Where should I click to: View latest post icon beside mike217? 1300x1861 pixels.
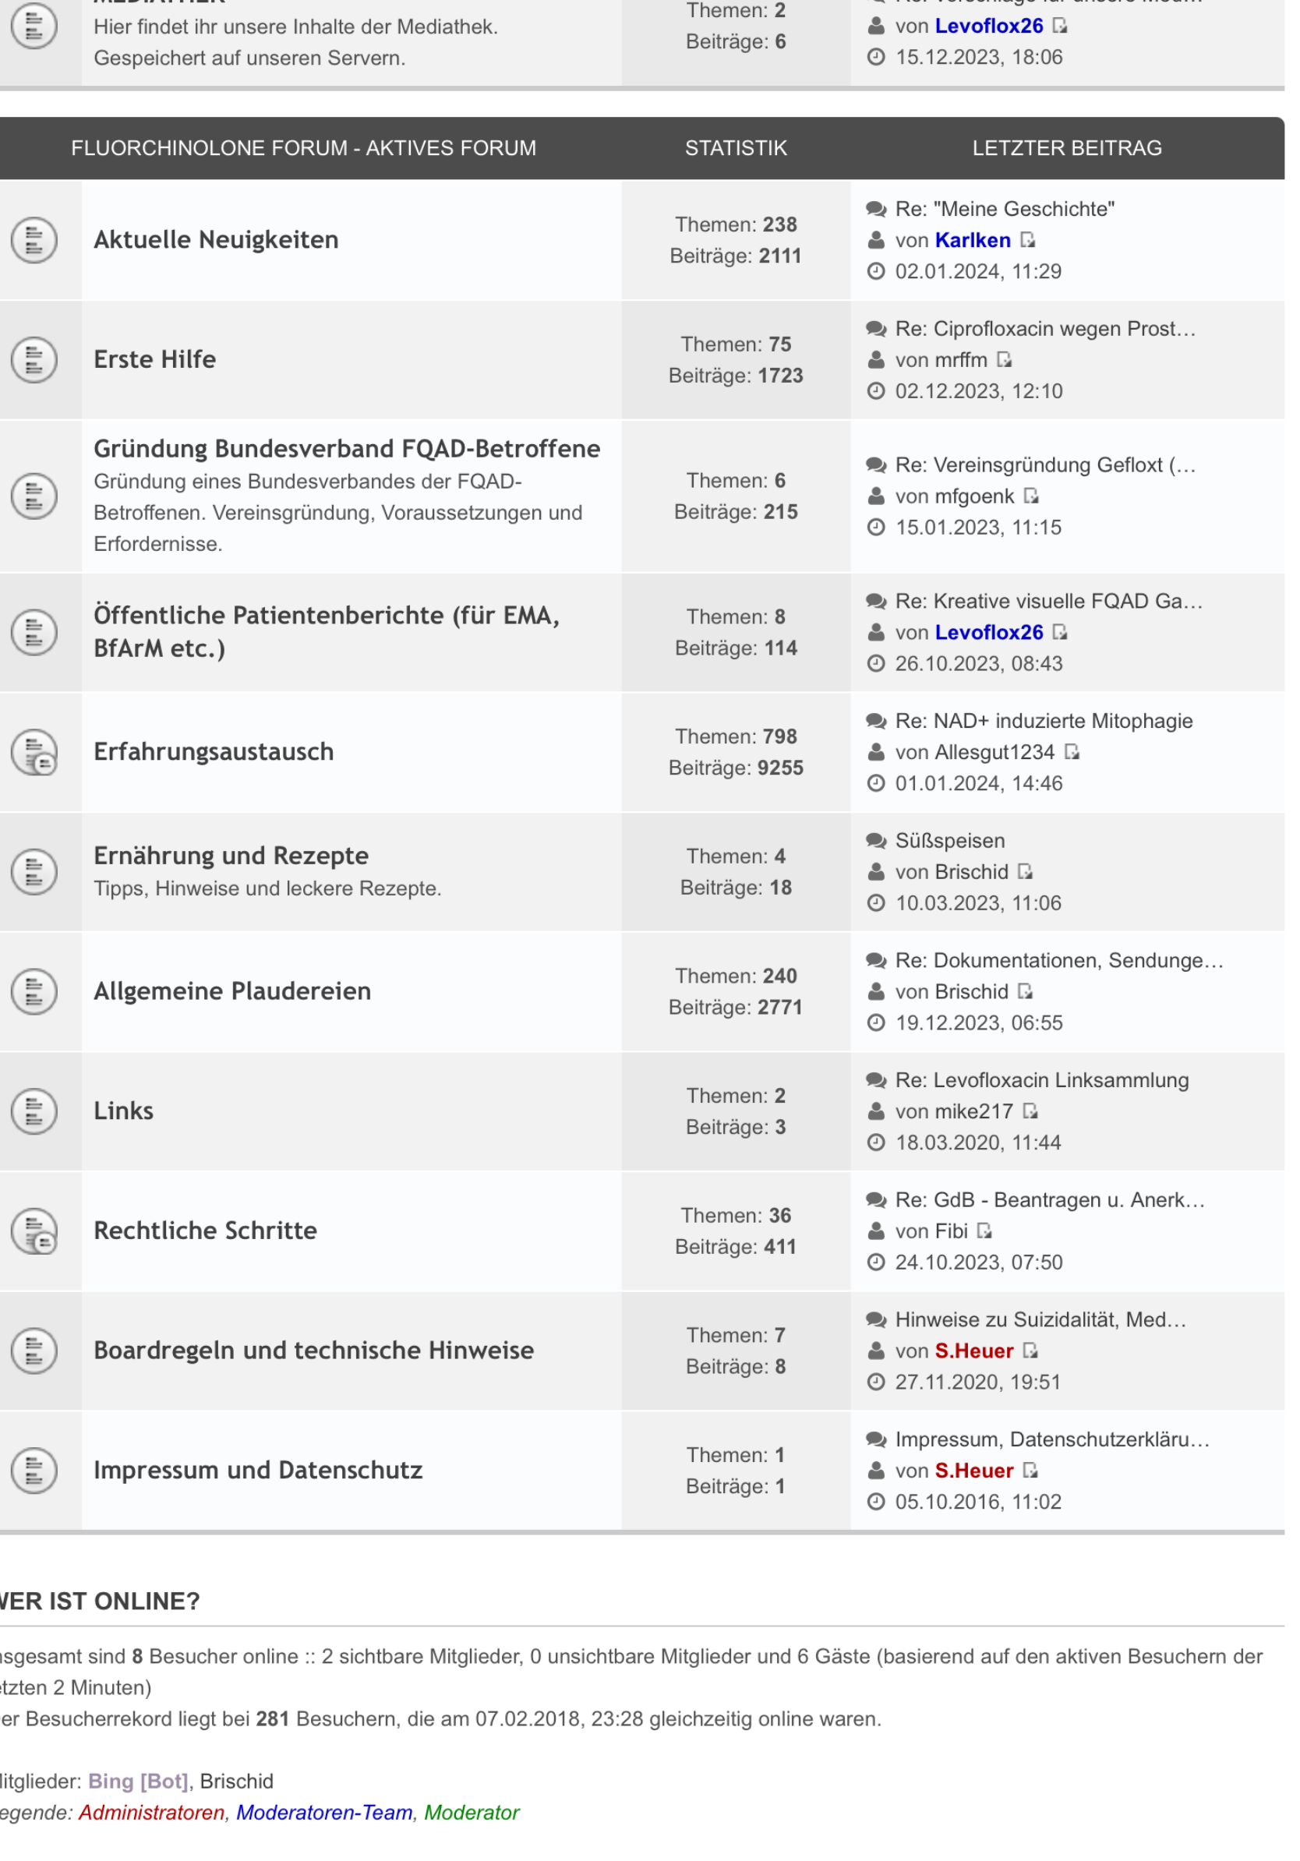click(1030, 1111)
